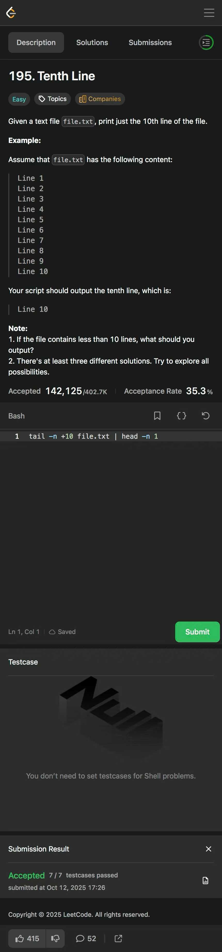
Task: Bookmark the current code snippet
Action: point(157,416)
